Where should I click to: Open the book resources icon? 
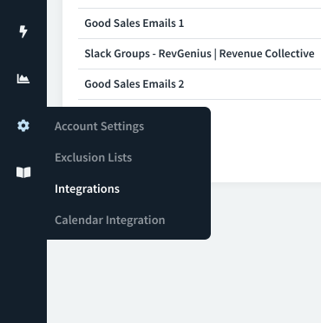(x=23, y=173)
